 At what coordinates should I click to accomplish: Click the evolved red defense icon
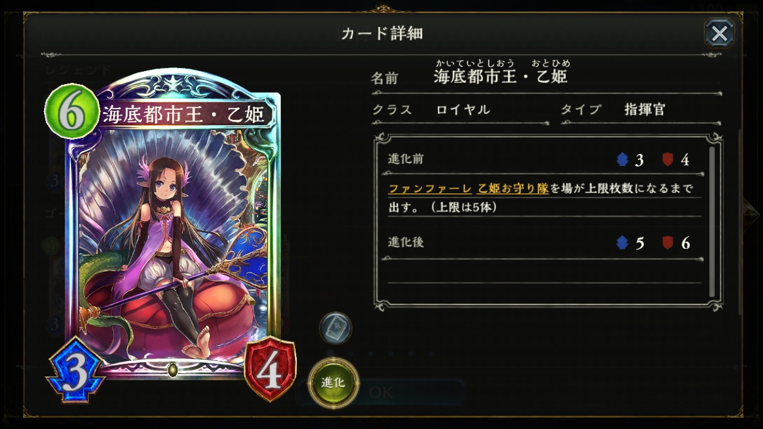(x=667, y=243)
